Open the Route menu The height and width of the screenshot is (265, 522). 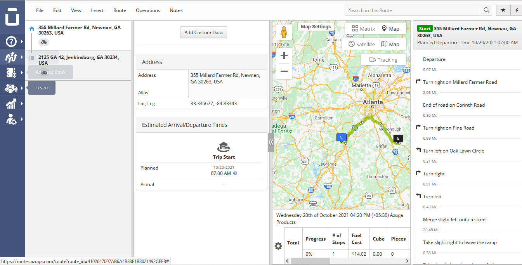[x=120, y=10]
